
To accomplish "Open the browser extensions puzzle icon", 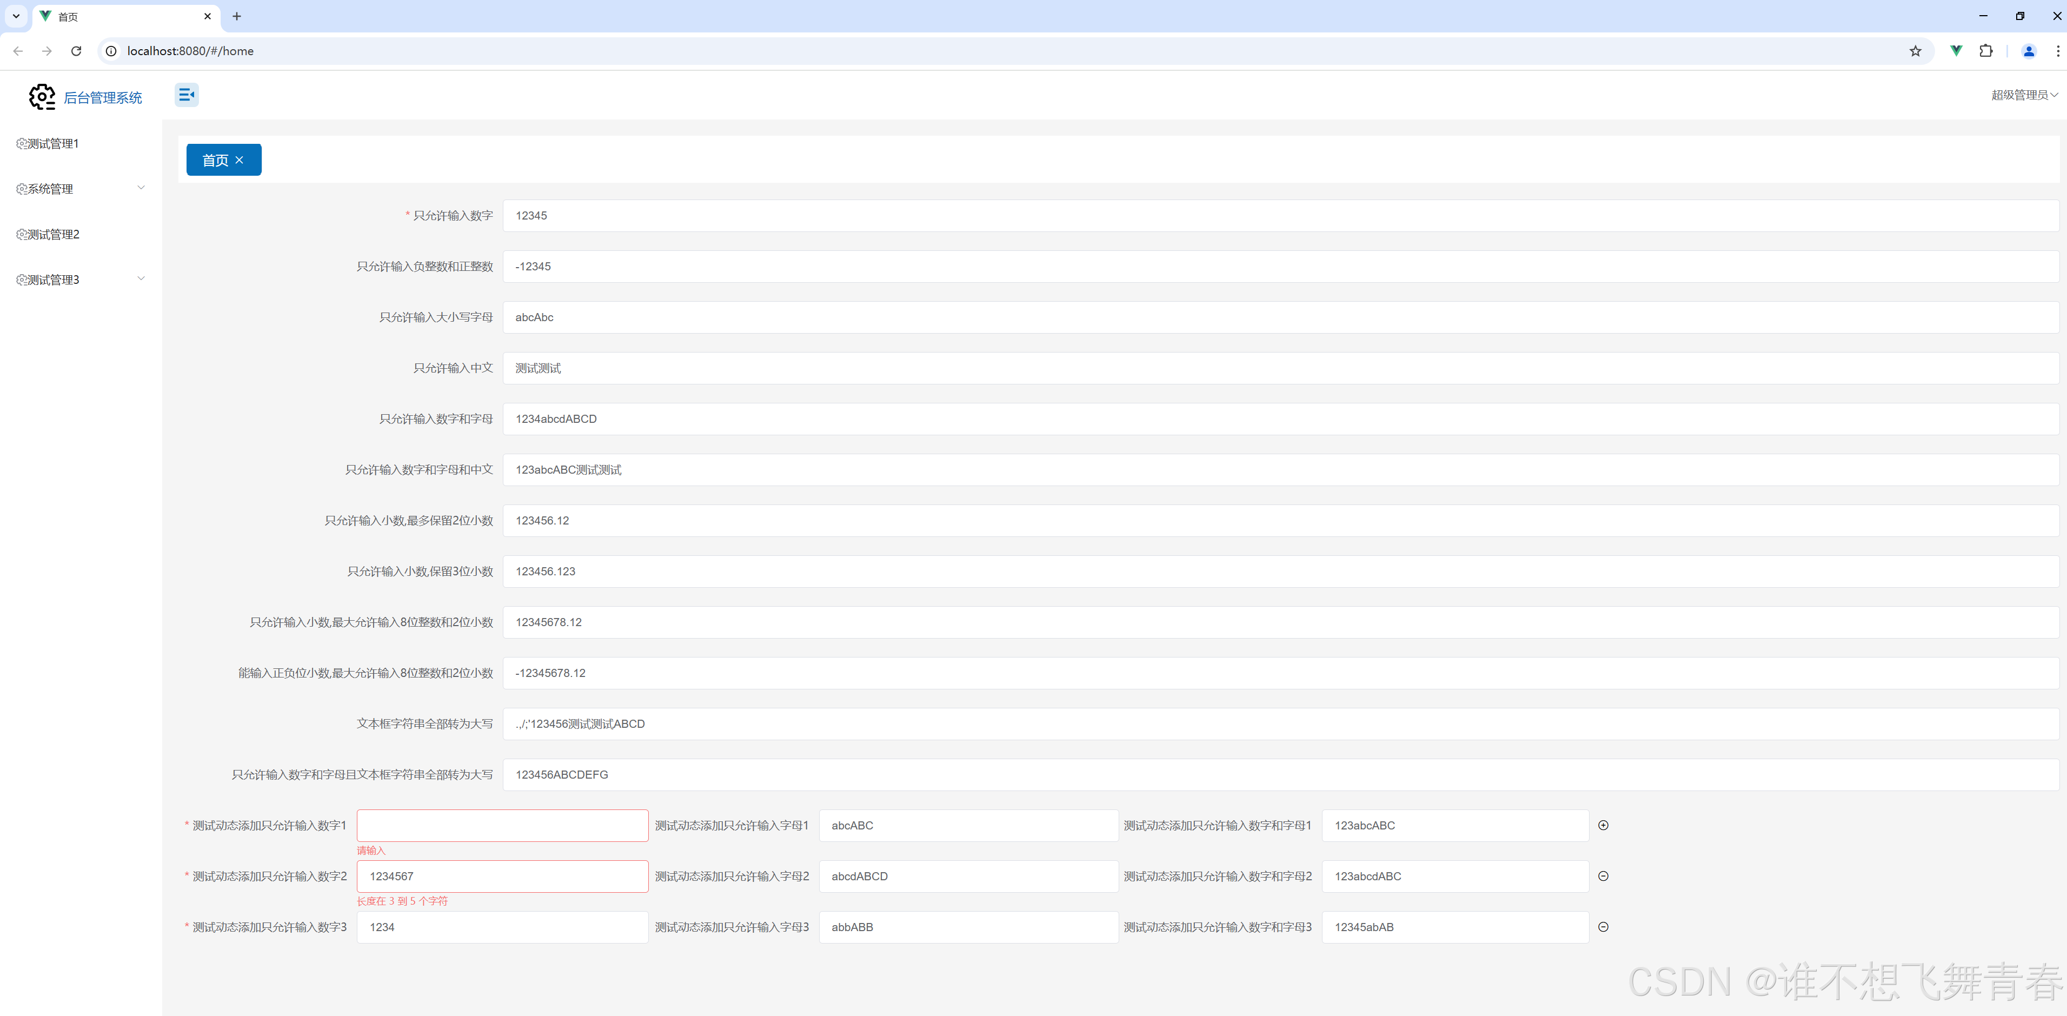I will [x=1986, y=51].
